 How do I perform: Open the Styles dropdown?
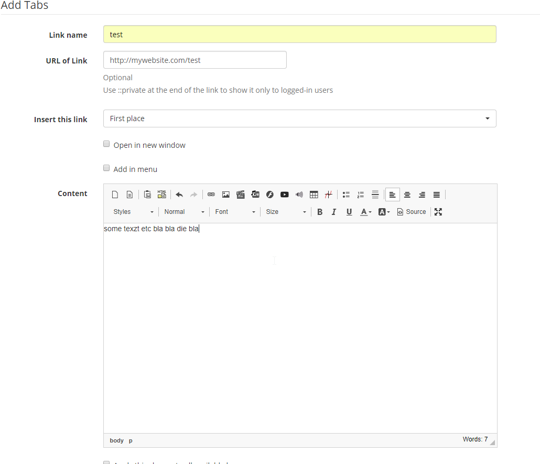coord(131,211)
